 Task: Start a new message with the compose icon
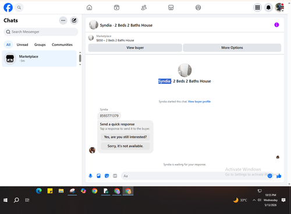pyautogui.click(x=74, y=20)
